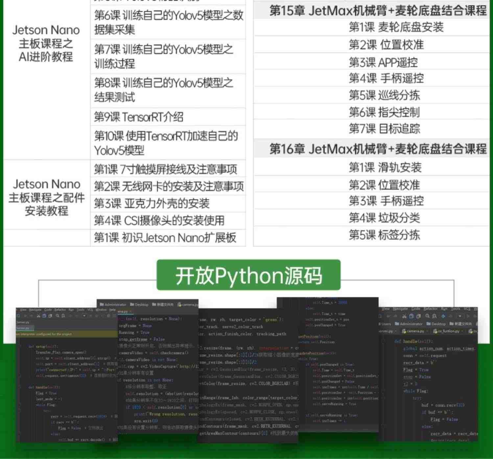Select the 第1课 滑轨安装 row
The height and width of the screenshot is (459, 493).
371,167
